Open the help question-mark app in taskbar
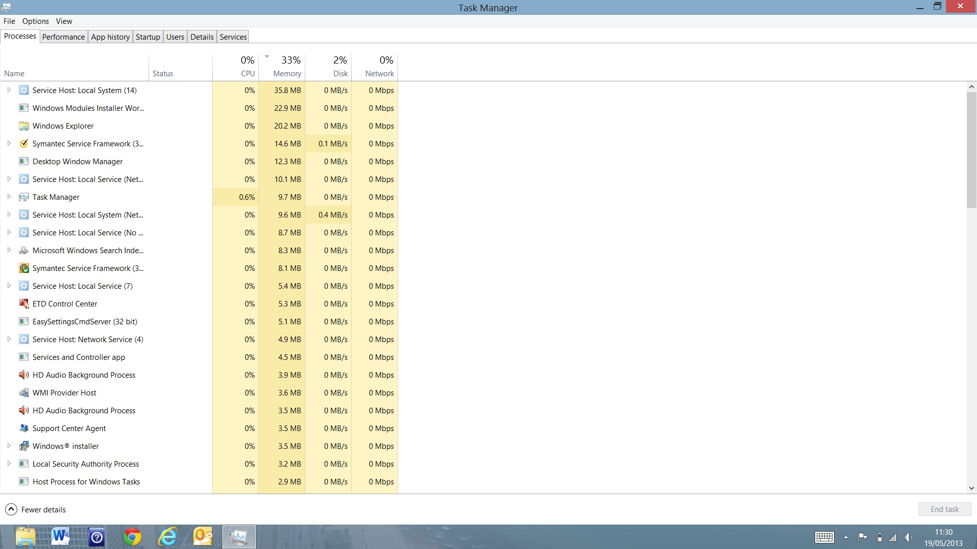Screen dimensions: 977x549 tap(97, 537)
